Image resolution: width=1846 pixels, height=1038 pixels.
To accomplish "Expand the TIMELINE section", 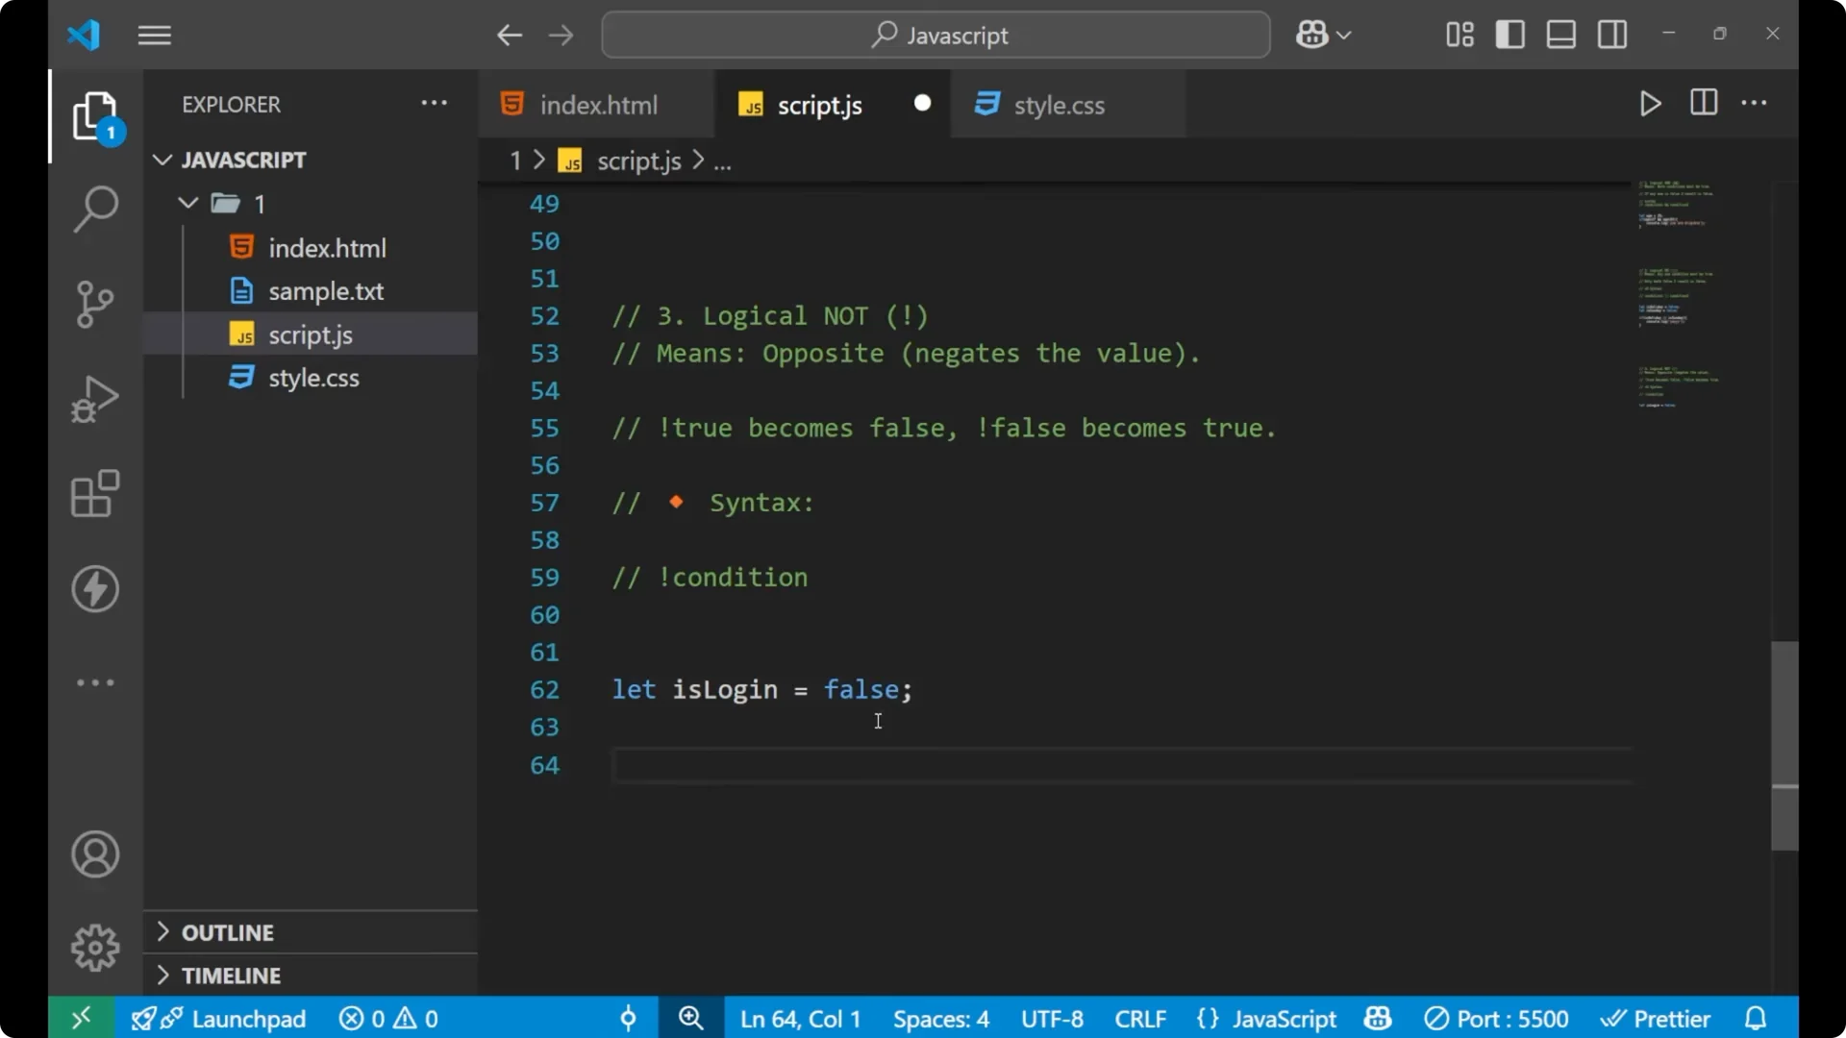I will click(233, 975).
